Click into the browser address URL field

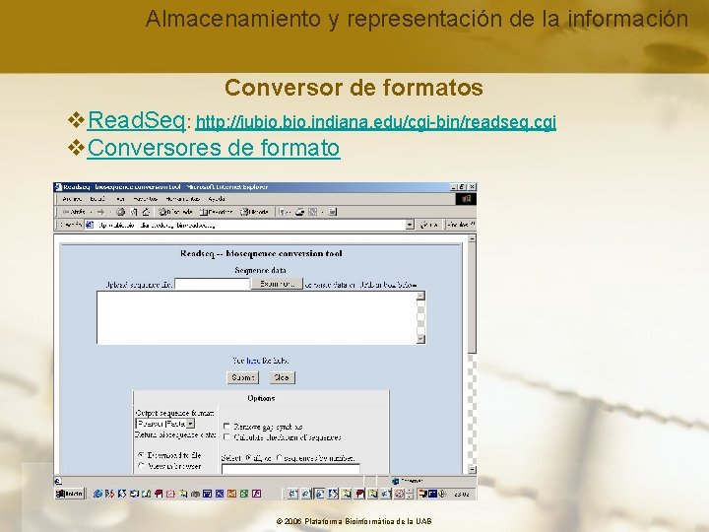(x=249, y=225)
